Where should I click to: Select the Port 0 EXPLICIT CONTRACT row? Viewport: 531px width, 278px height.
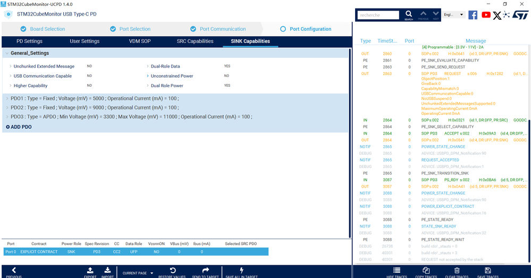[x=136, y=252]
